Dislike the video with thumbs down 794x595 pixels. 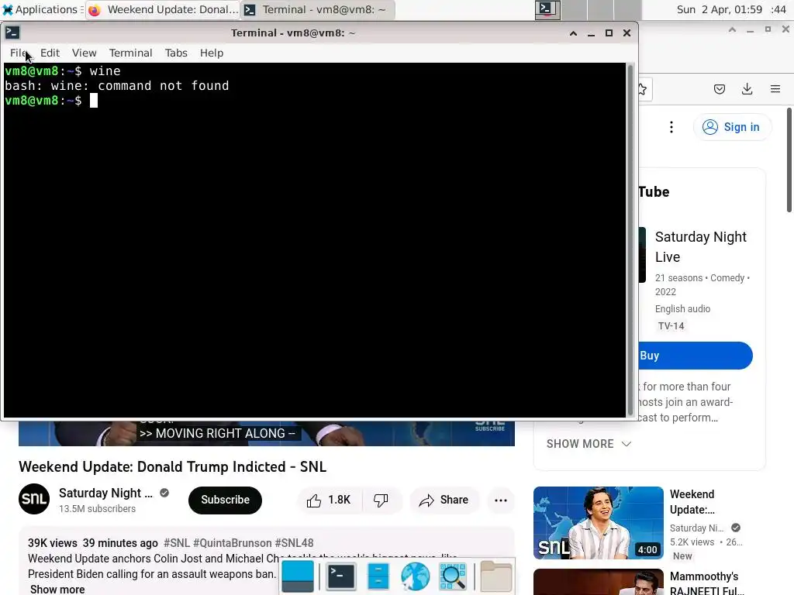coord(381,500)
